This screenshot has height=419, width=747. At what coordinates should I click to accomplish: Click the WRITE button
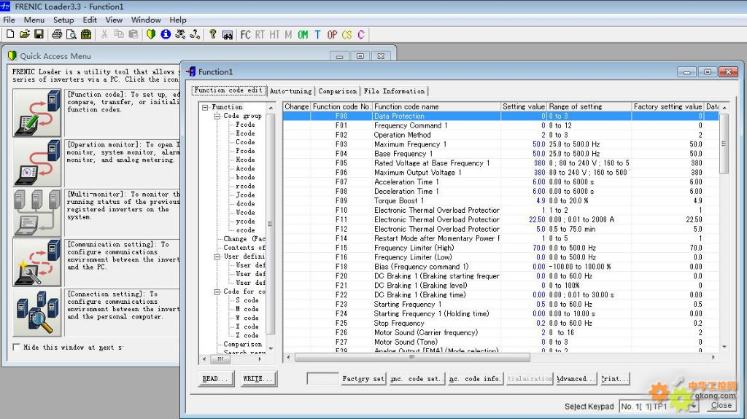[x=258, y=378]
